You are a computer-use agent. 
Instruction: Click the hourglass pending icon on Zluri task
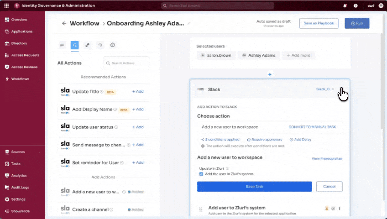(x=327, y=209)
